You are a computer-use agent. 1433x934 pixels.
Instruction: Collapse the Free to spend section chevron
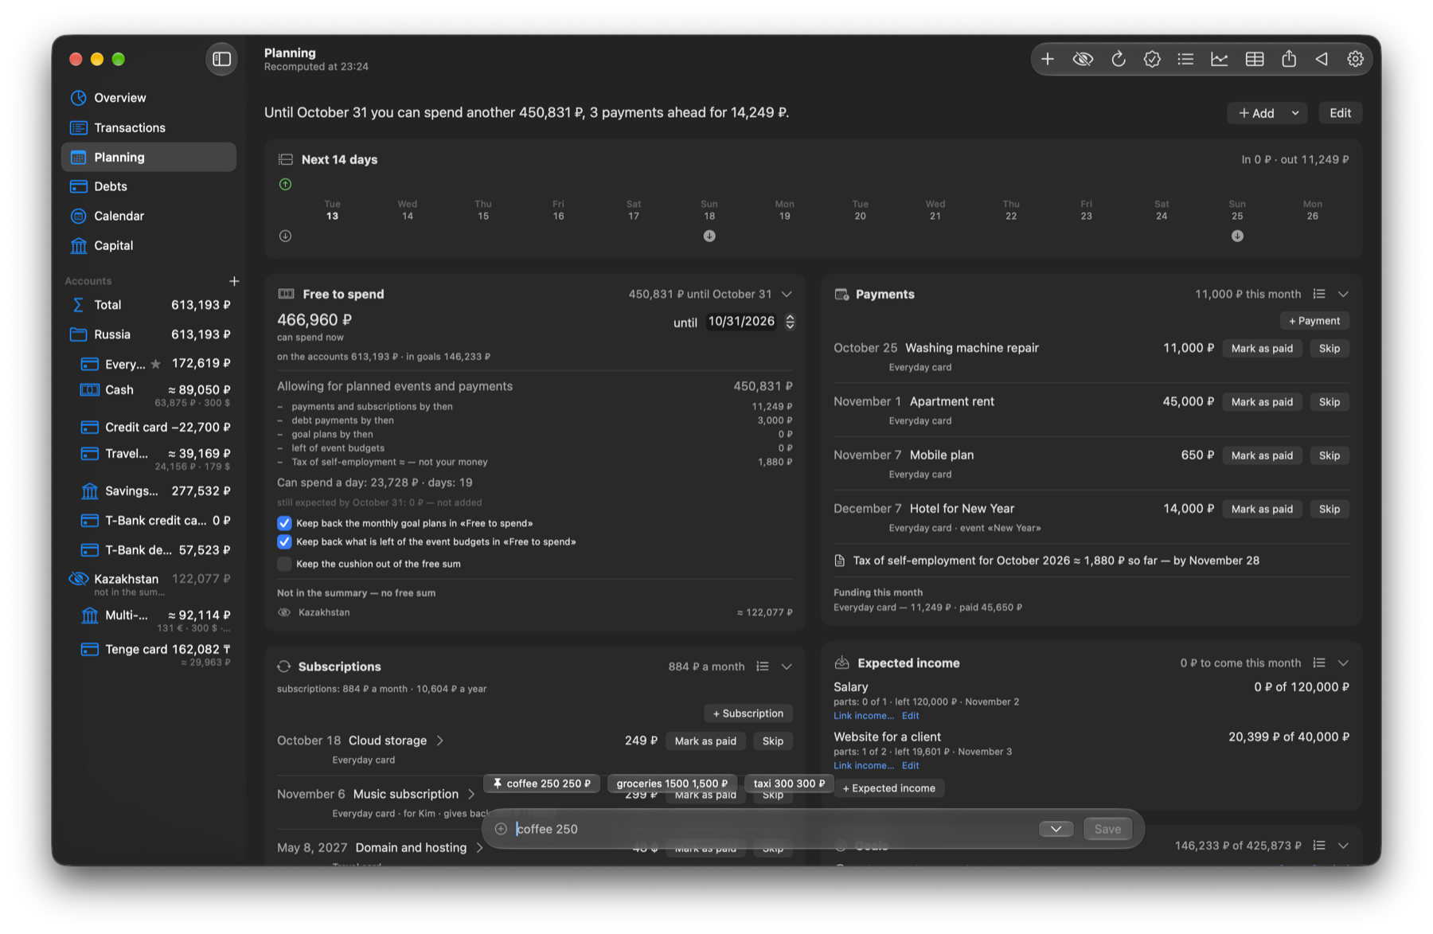click(x=787, y=294)
